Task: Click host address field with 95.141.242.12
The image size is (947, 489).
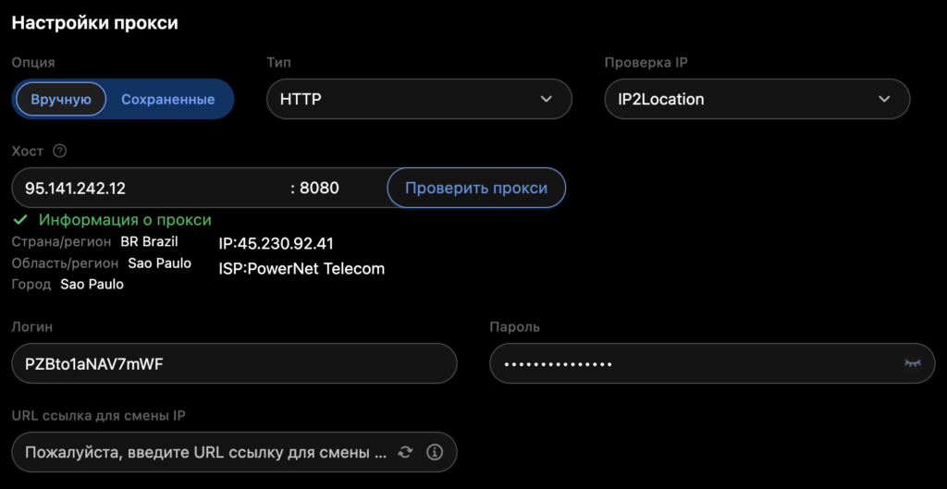Action: pyautogui.click(x=148, y=188)
